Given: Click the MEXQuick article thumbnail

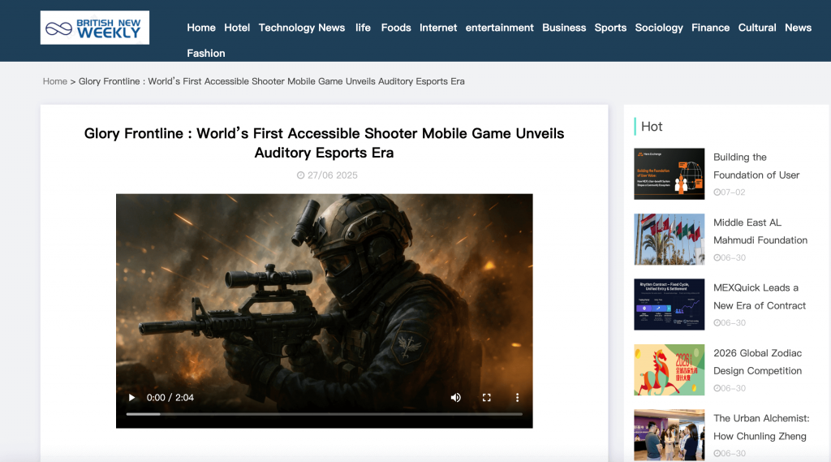Looking at the screenshot, I should (670, 304).
